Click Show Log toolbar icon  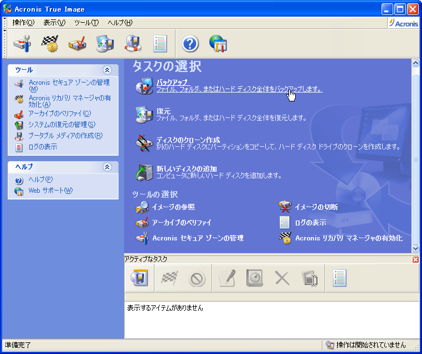pyautogui.click(x=161, y=44)
